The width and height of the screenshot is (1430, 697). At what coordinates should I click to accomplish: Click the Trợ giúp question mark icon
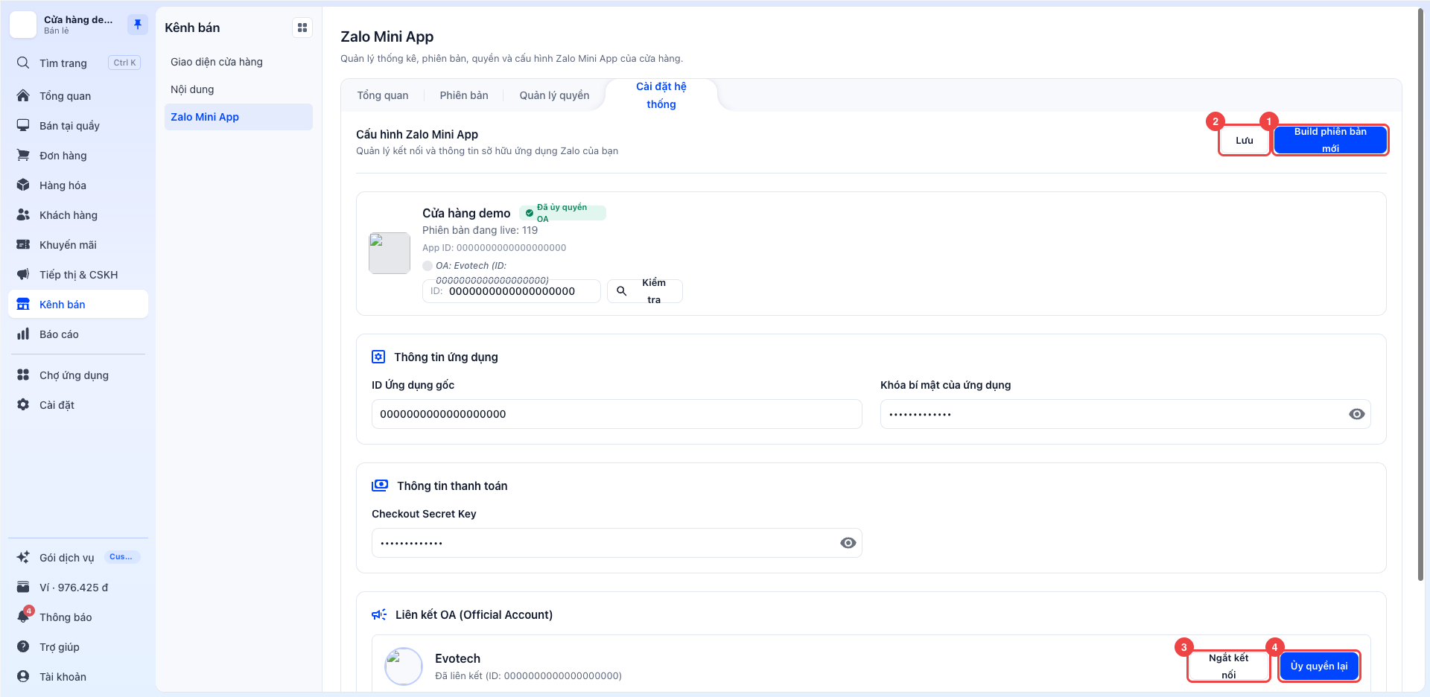tap(23, 646)
